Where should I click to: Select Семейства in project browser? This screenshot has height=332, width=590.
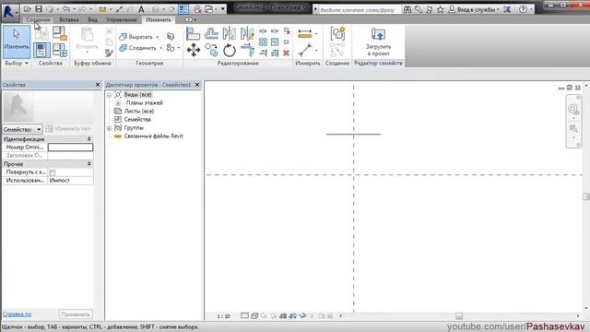point(137,119)
